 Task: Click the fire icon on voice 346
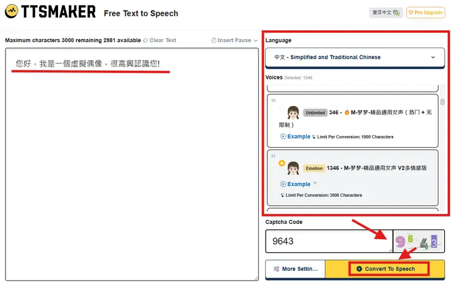347,112
